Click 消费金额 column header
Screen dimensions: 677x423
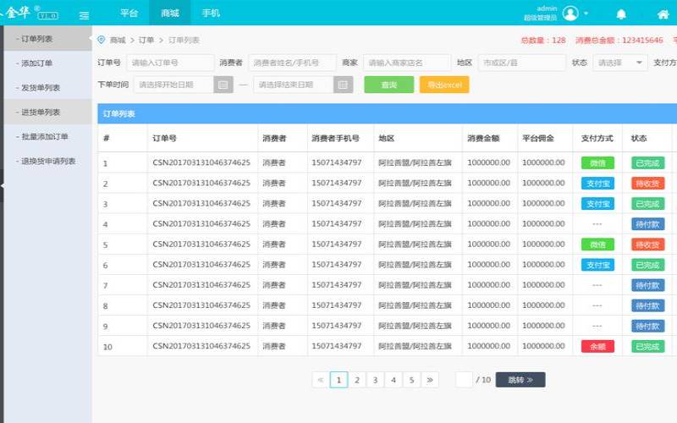point(483,139)
